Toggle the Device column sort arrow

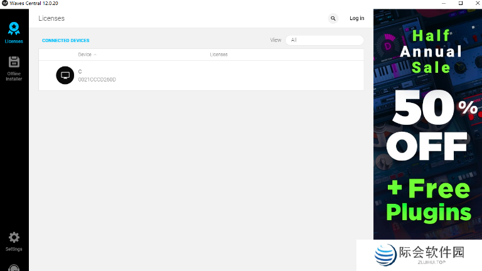[95, 55]
